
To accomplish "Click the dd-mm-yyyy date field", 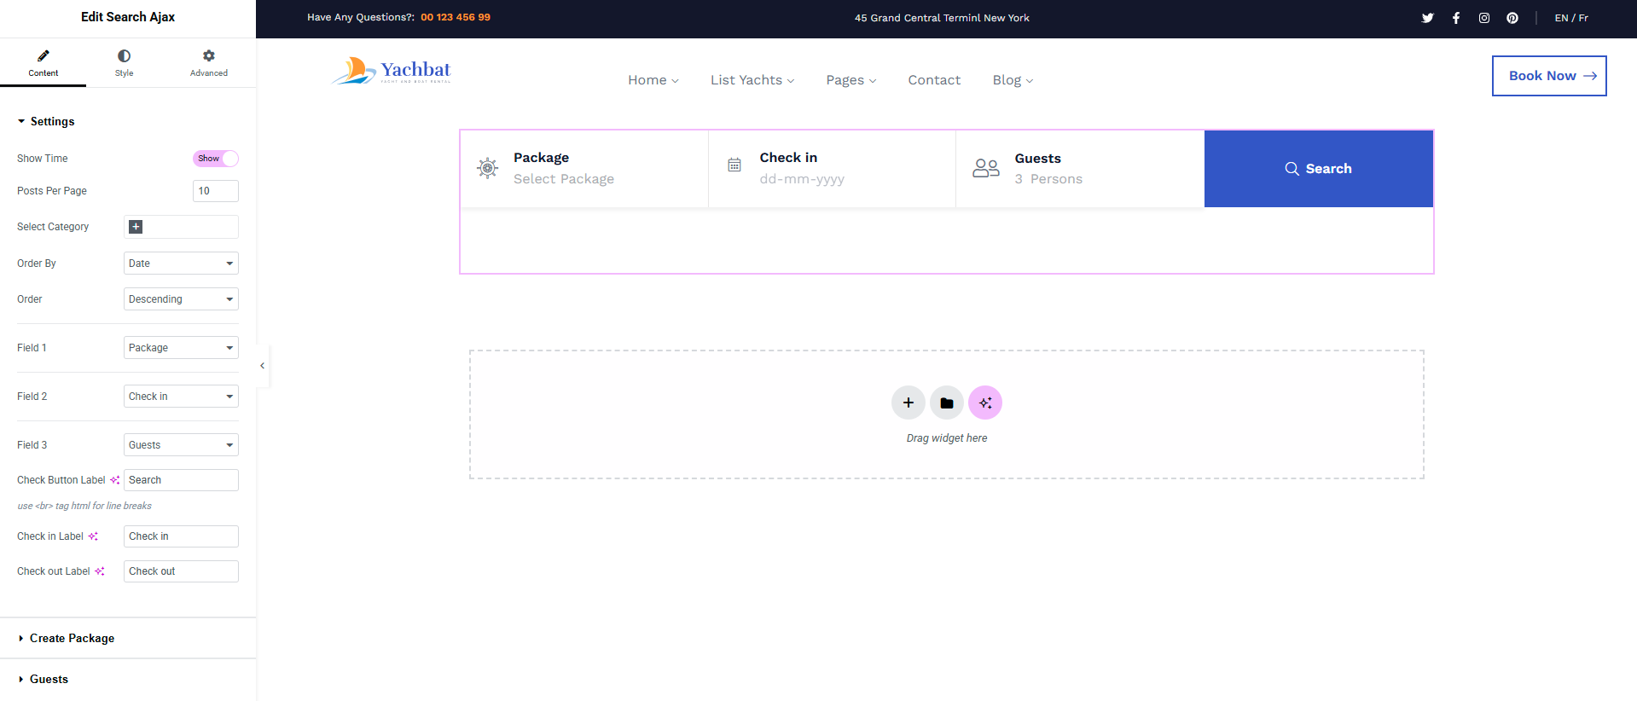I will point(802,179).
